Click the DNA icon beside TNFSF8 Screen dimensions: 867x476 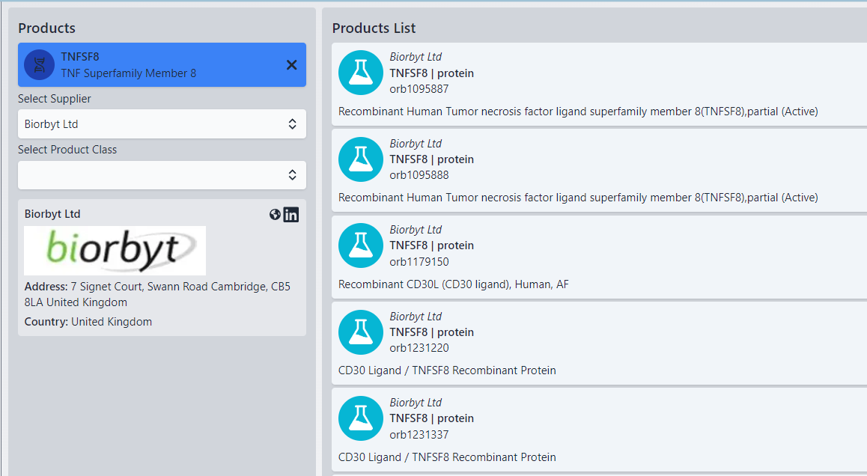coord(39,64)
